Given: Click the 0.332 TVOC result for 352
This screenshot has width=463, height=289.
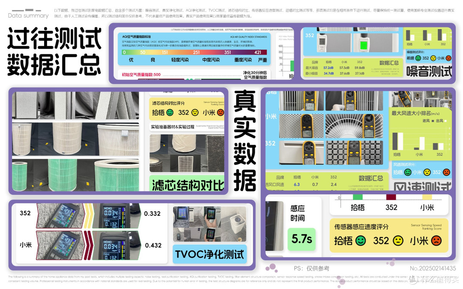Looking at the screenshot, I should point(152,214).
